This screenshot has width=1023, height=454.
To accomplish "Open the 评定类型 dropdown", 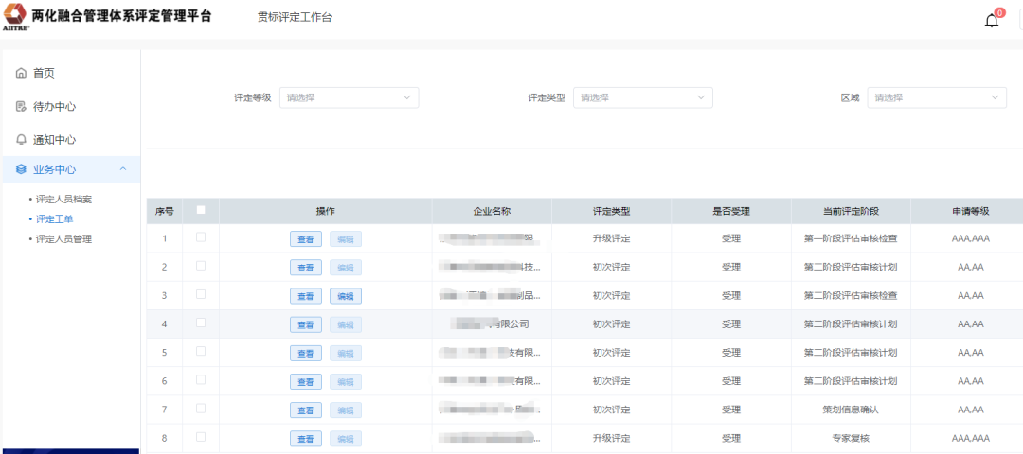I will pyautogui.click(x=642, y=97).
